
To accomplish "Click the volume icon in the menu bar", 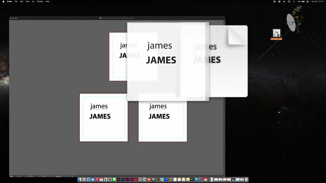I will click(284, 2).
